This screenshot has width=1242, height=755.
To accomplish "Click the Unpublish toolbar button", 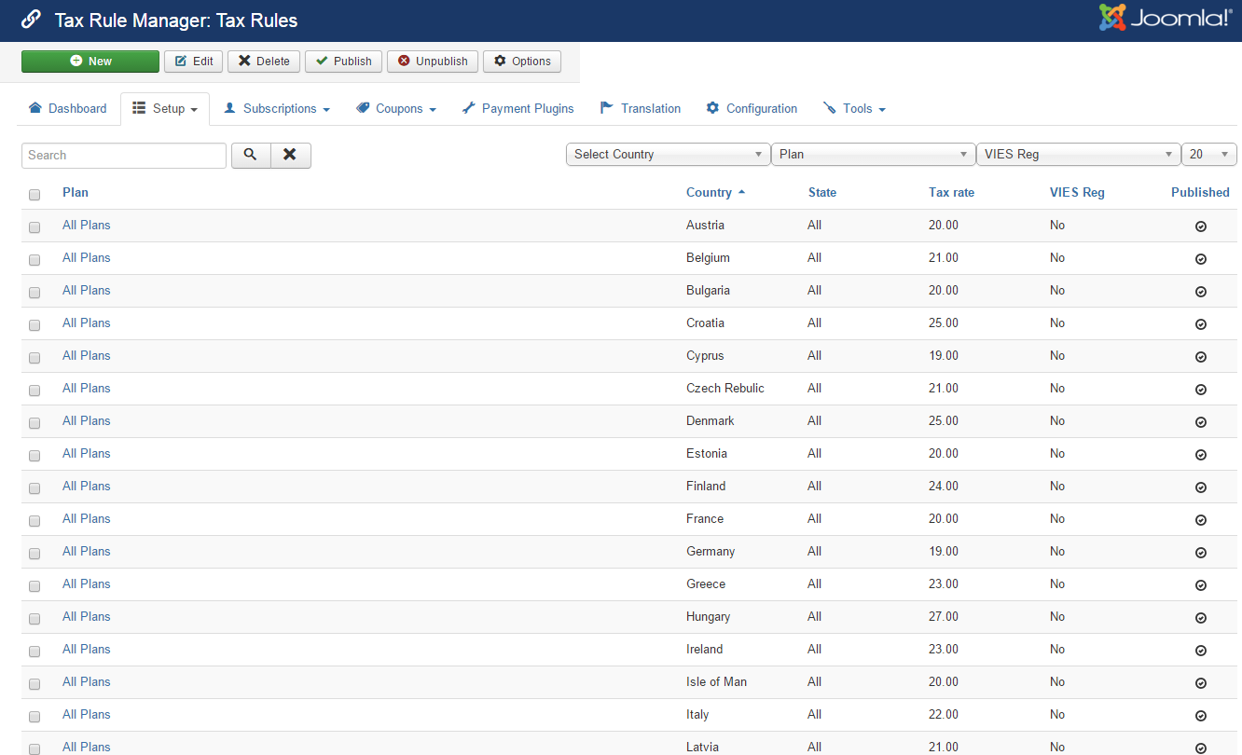I will 433,62.
